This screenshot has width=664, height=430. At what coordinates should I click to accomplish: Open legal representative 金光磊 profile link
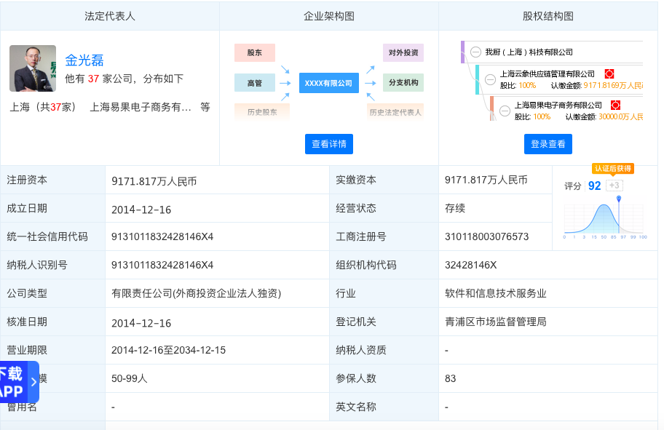tap(84, 60)
